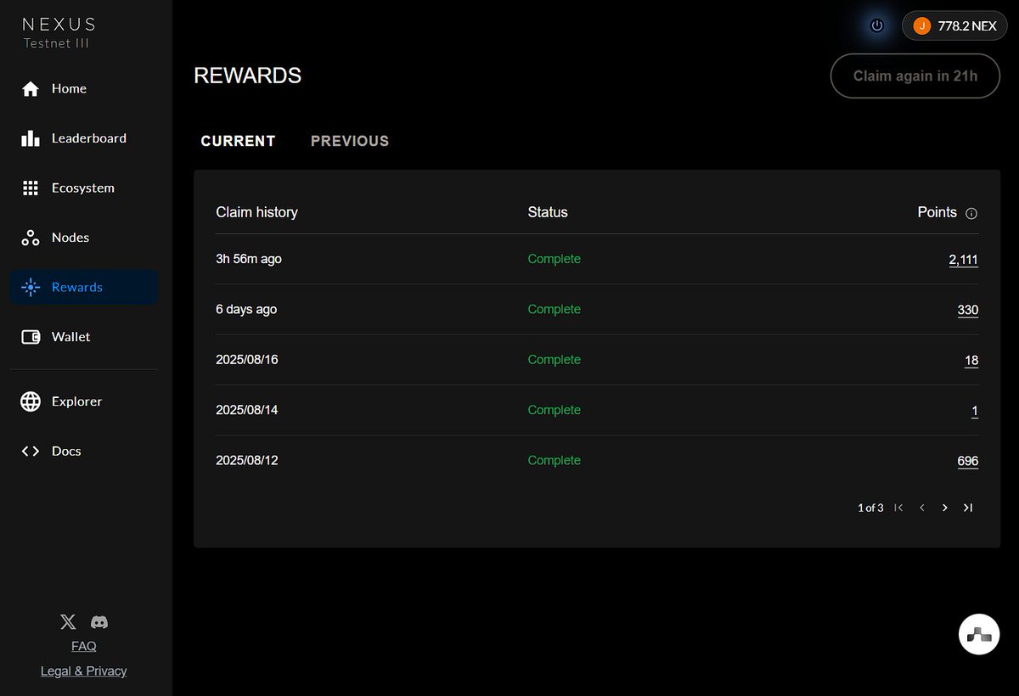Image resolution: width=1019 pixels, height=696 pixels.
Task: Click the Testnet III label
Action: click(55, 43)
